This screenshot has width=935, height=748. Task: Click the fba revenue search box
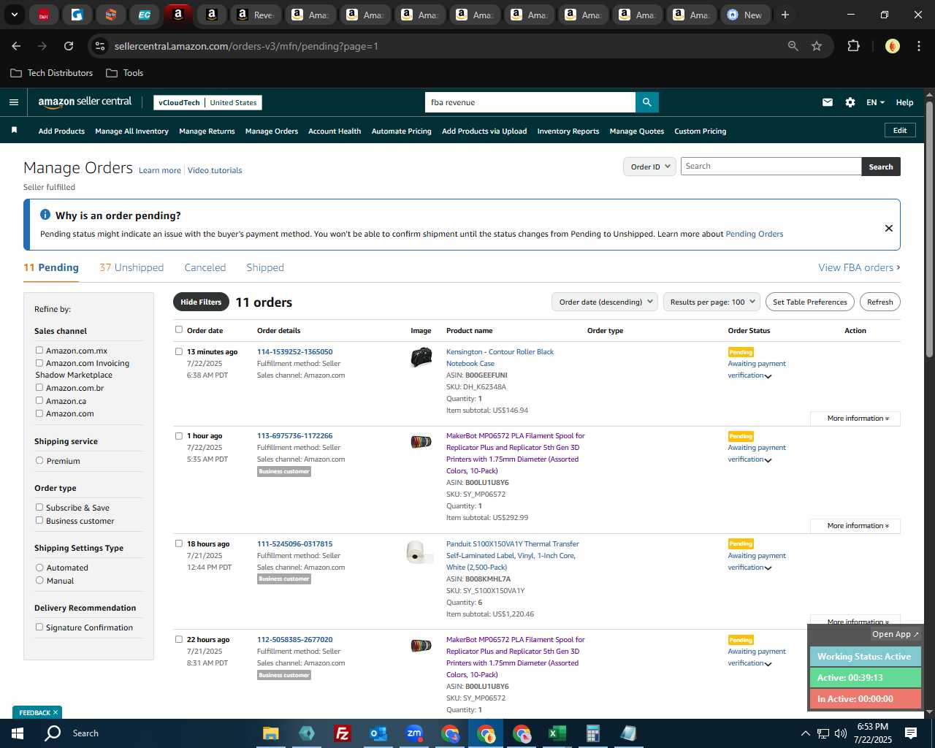click(x=530, y=102)
